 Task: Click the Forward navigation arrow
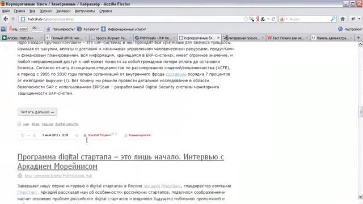13,19
